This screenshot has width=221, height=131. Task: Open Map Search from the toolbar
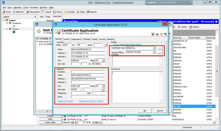click(x=33, y=12)
